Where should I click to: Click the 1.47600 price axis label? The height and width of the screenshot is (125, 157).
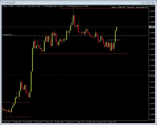tap(152, 66)
